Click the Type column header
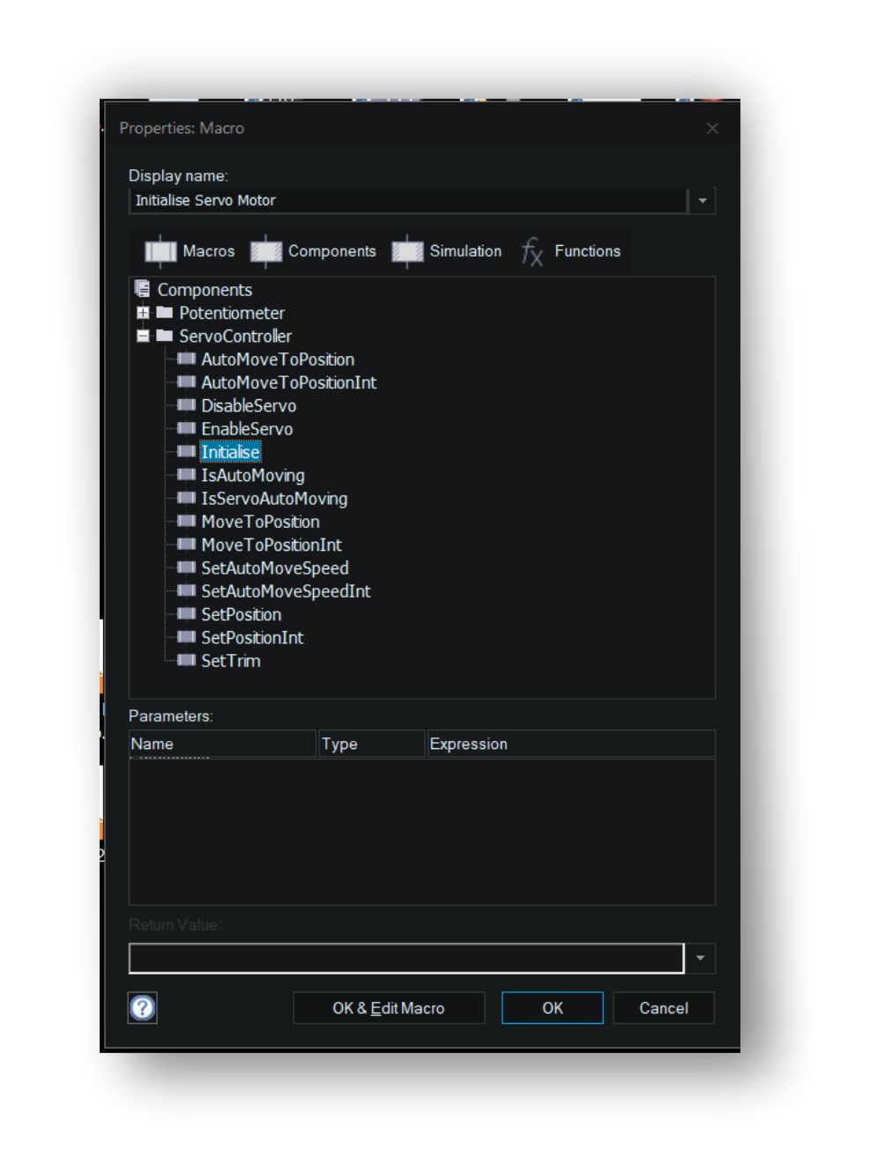This screenshot has height=1172, width=870. [x=371, y=744]
